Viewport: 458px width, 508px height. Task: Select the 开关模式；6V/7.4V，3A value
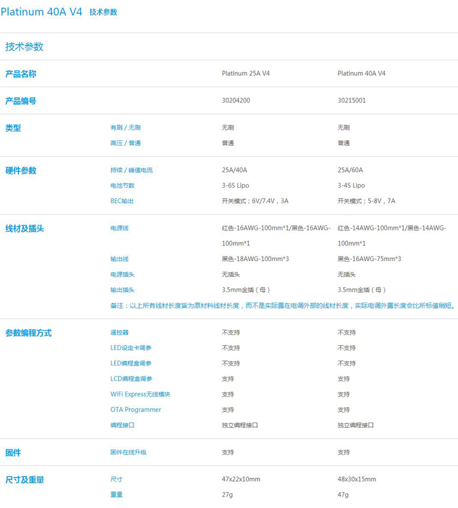point(255,201)
